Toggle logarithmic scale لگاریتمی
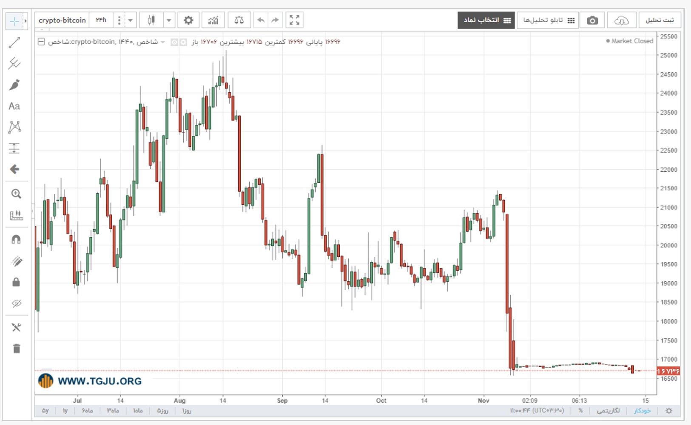 click(608, 411)
